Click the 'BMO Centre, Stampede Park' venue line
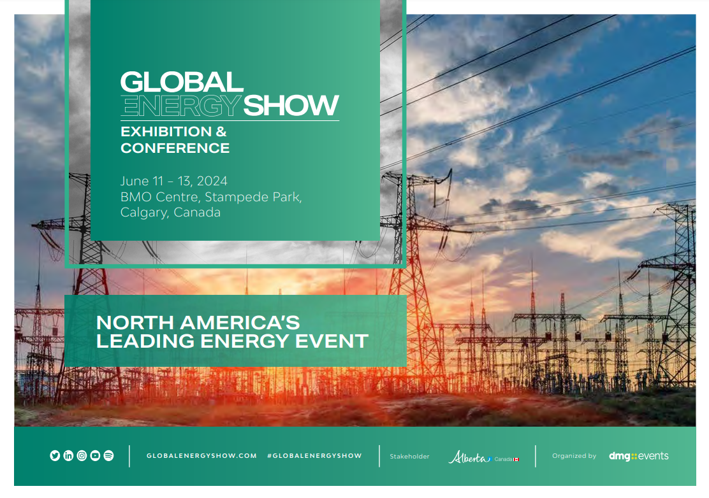709x498 pixels. coord(211,197)
